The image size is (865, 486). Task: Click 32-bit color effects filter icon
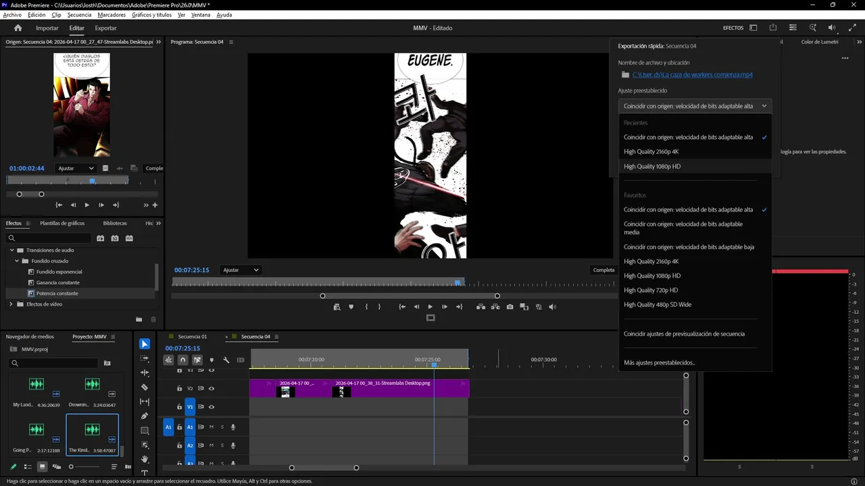115,238
